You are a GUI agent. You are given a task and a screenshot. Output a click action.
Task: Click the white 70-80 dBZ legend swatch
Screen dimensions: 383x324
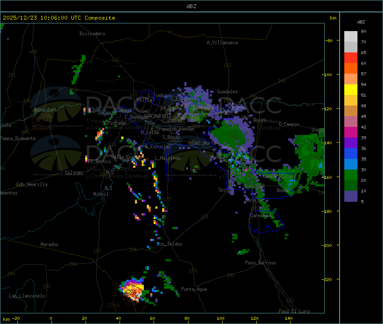[x=351, y=37]
